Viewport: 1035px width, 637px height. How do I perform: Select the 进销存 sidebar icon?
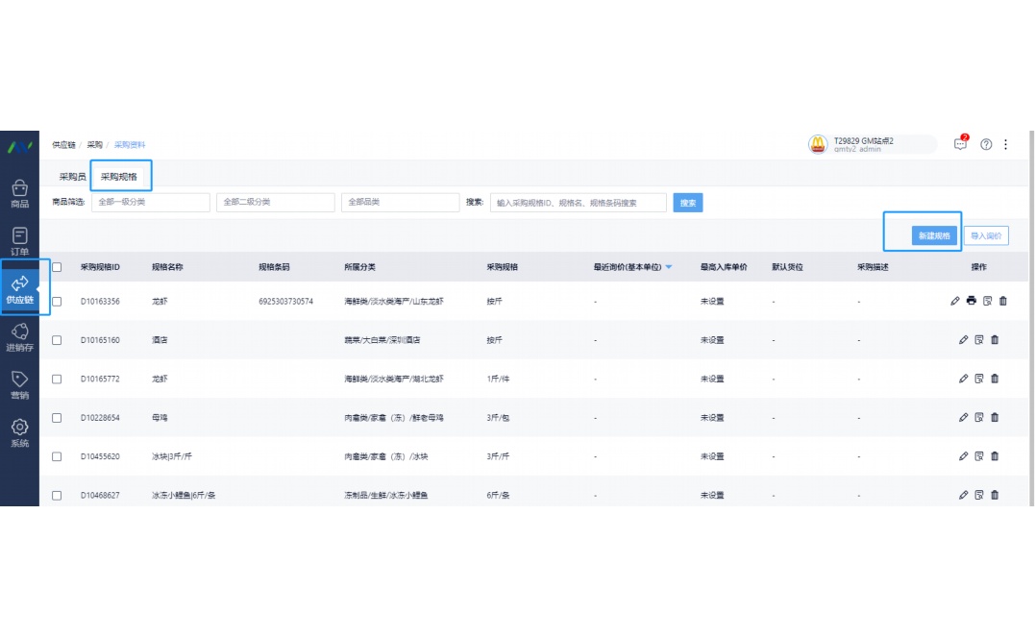21,334
